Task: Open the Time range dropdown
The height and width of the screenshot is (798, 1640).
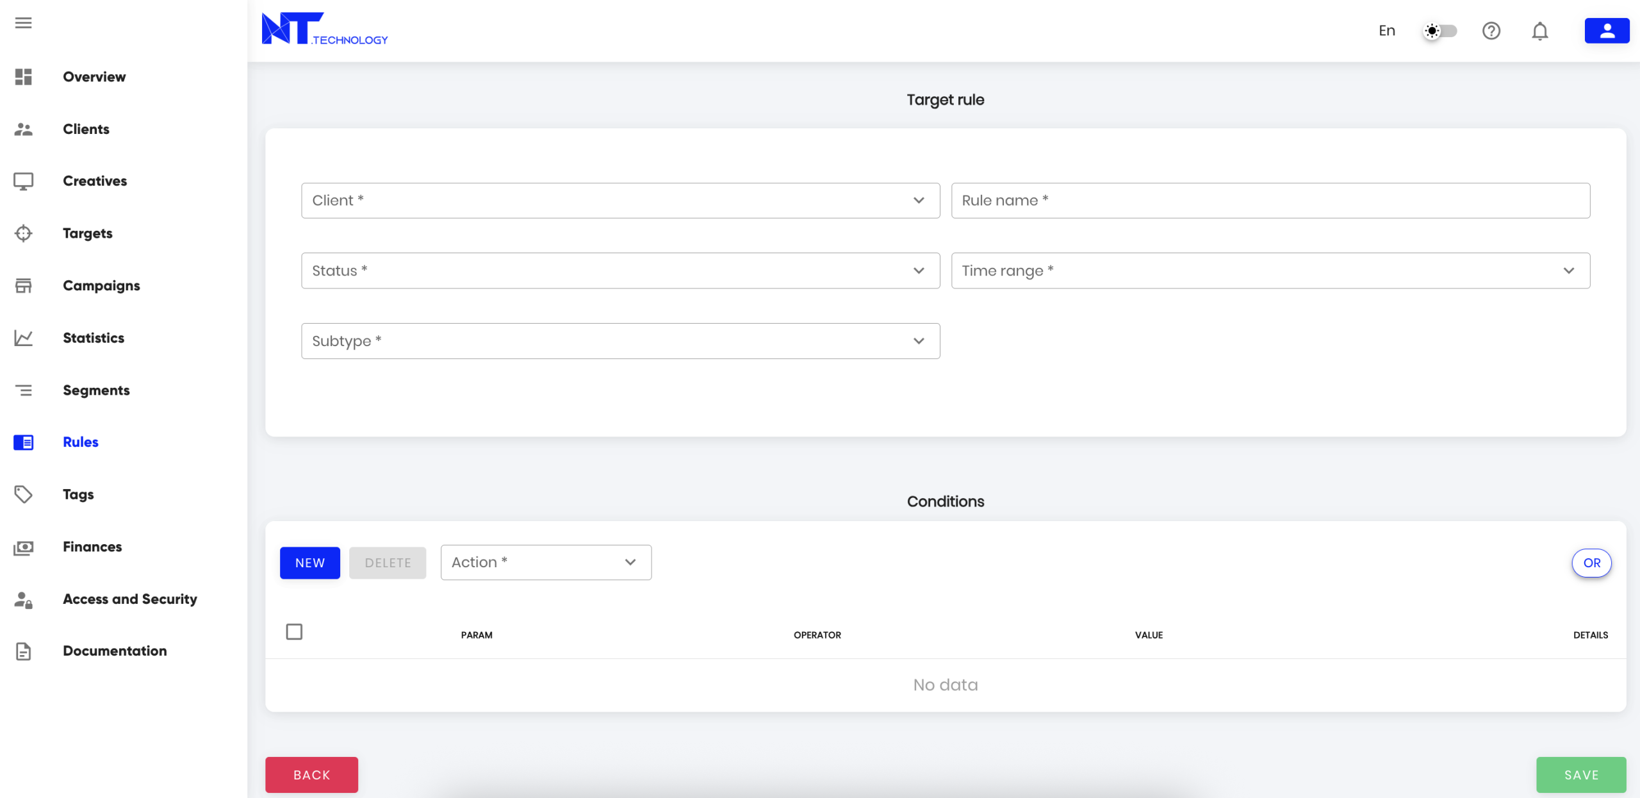Action: tap(1270, 270)
